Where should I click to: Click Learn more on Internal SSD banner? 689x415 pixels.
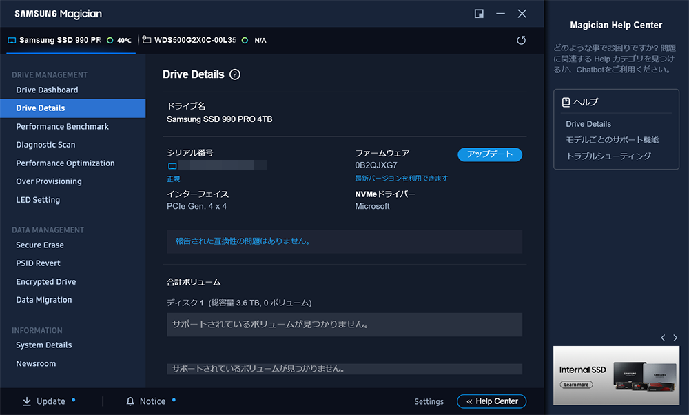576,385
